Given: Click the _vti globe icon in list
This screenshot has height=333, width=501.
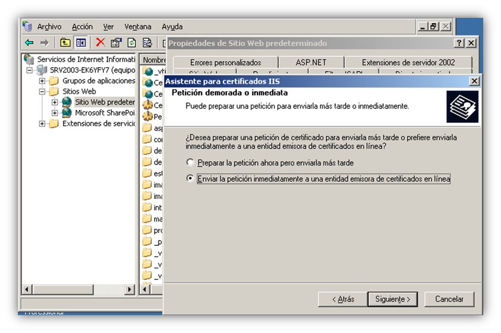Looking at the screenshot, I should [147, 71].
